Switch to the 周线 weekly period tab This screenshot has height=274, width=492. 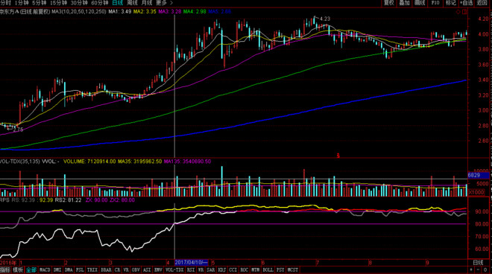tap(133, 3)
